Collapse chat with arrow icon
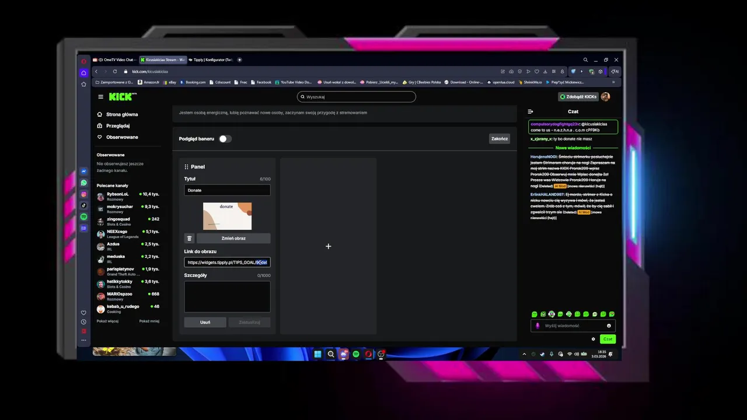The height and width of the screenshot is (420, 747). [x=530, y=111]
